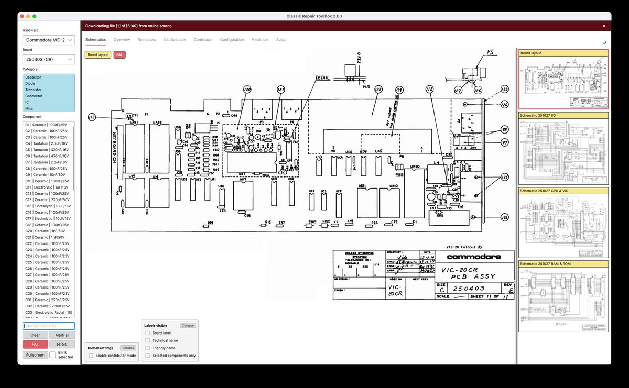This screenshot has width=629, height=388.
Task: Open the Resources tab
Action: [x=147, y=40]
